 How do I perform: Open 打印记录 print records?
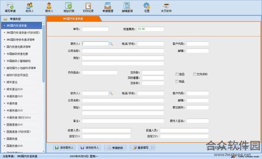88,8
